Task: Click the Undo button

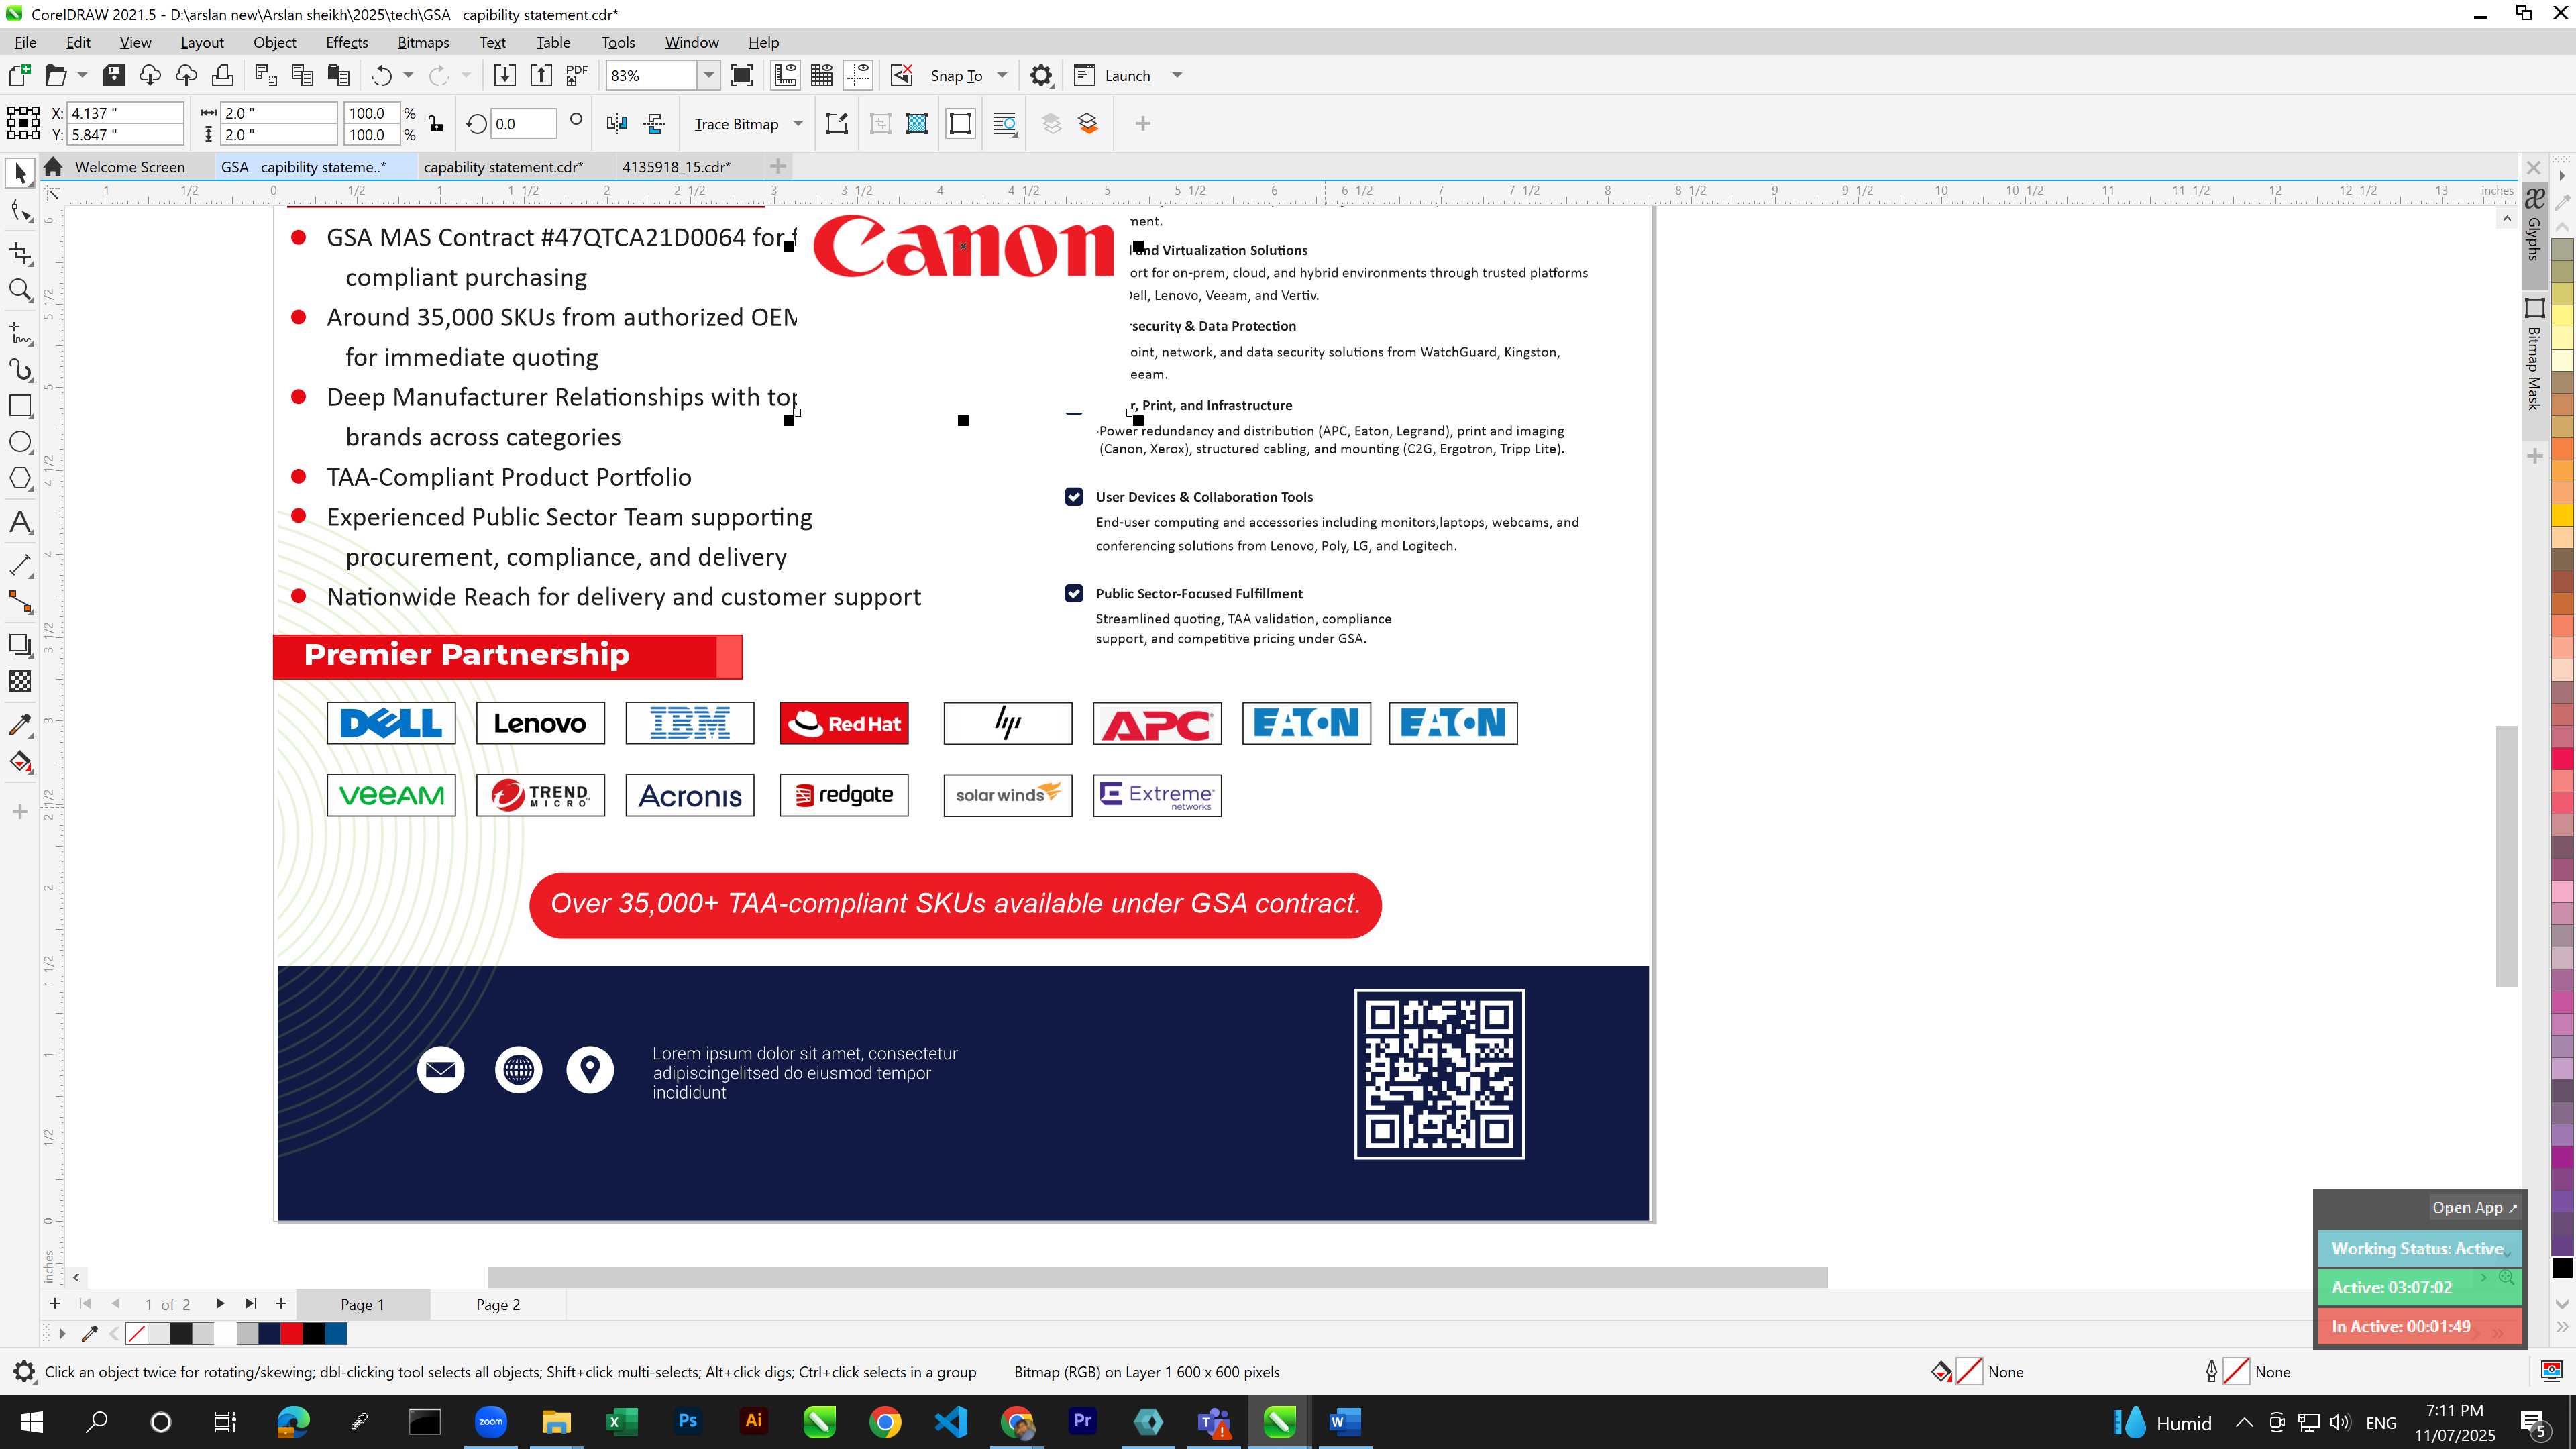Action: pyautogui.click(x=381, y=76)
